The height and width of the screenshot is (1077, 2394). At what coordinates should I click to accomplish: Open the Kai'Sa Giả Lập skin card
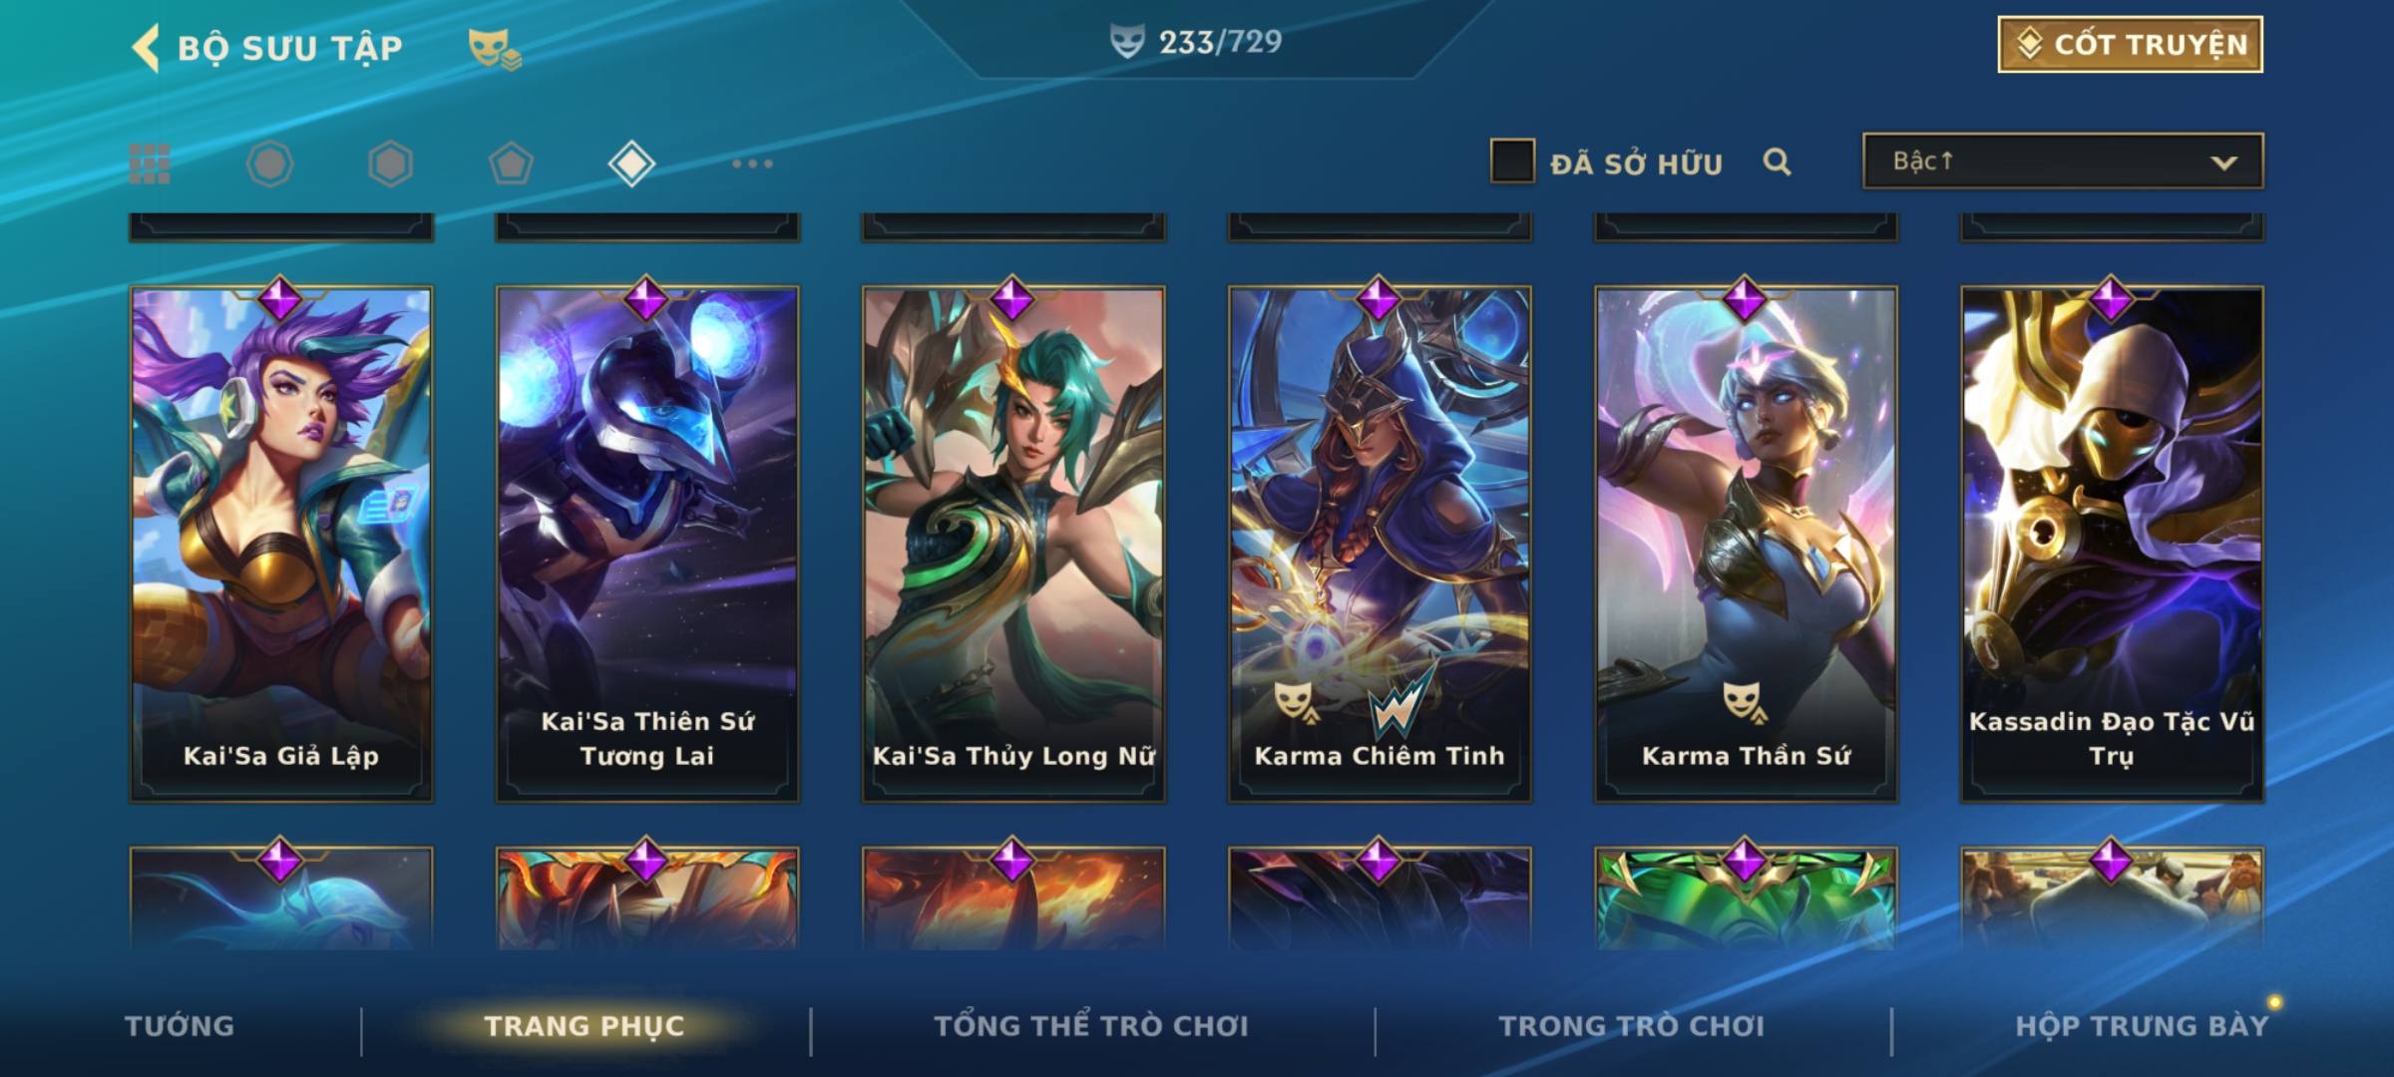[x=281, y=543]
